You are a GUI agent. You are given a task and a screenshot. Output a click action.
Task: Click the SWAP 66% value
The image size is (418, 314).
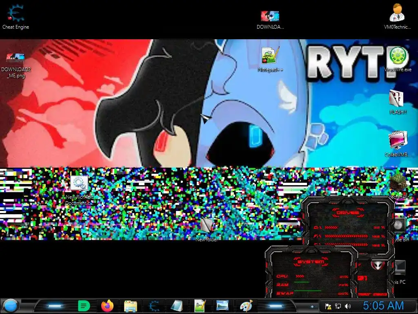coord(343,294)
